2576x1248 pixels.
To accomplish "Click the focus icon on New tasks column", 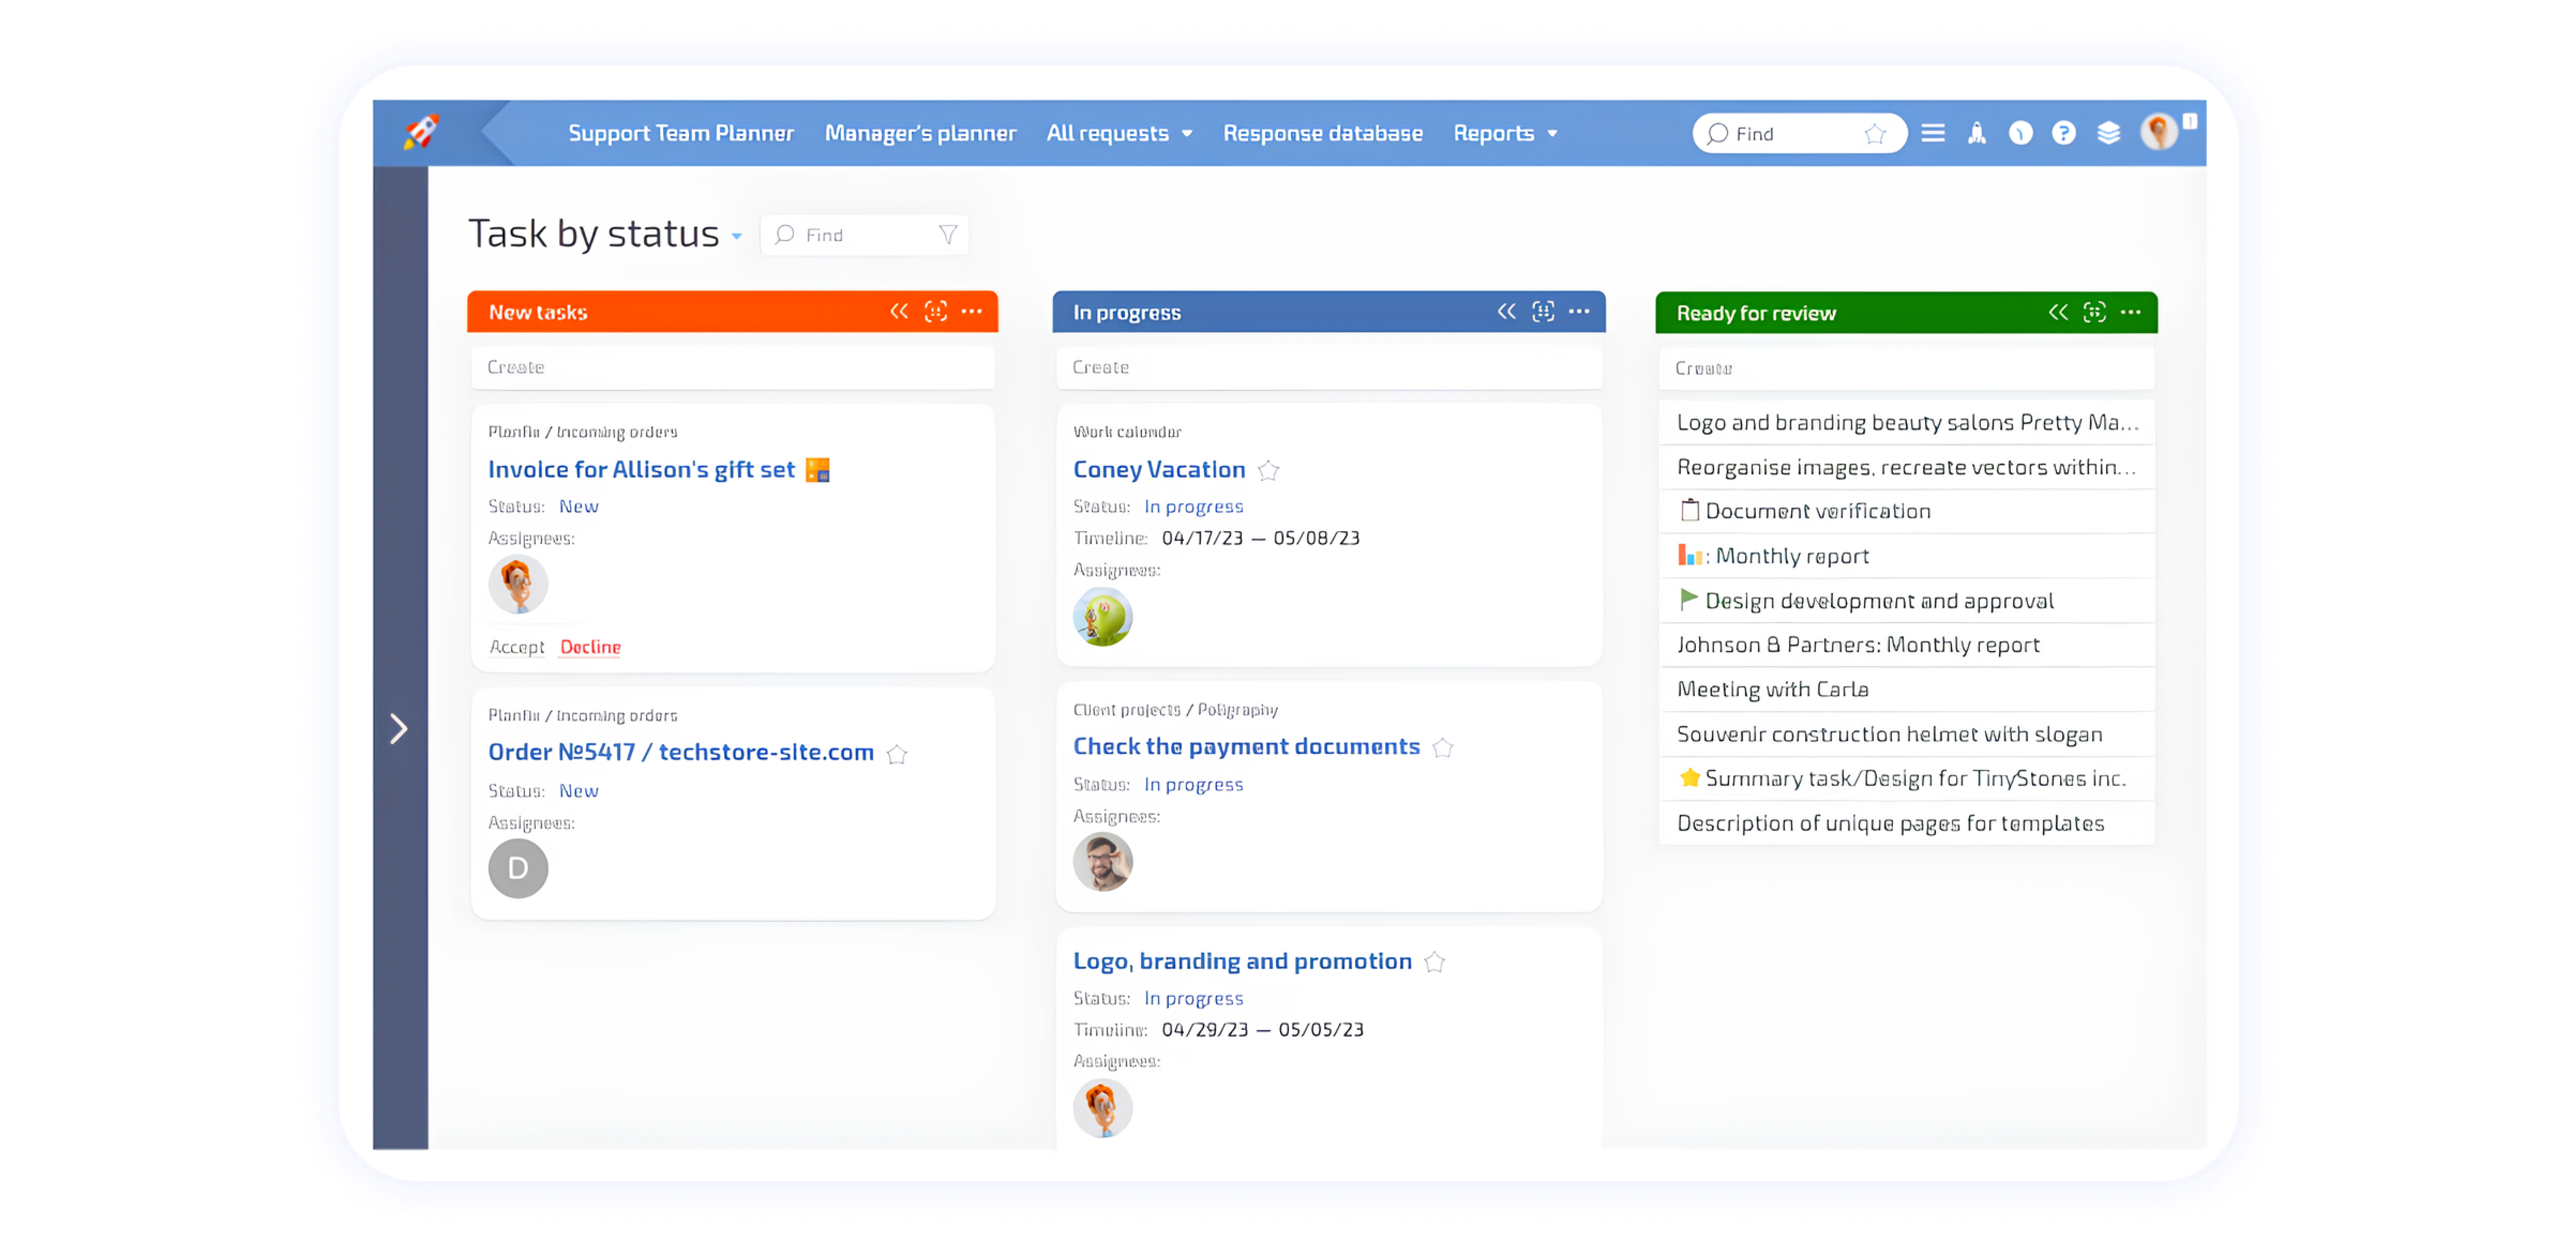I will [x=936, y=312].
